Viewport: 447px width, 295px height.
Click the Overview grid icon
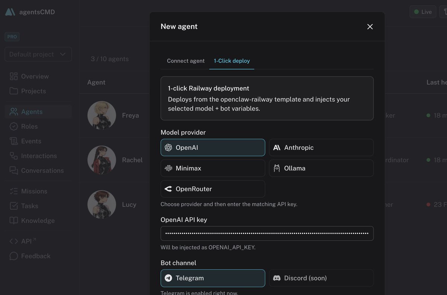[x=14, y=76]
